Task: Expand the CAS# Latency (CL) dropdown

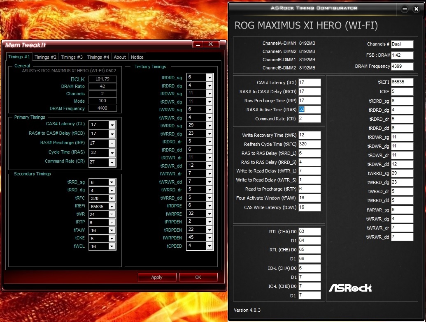Action: (112, 125)
